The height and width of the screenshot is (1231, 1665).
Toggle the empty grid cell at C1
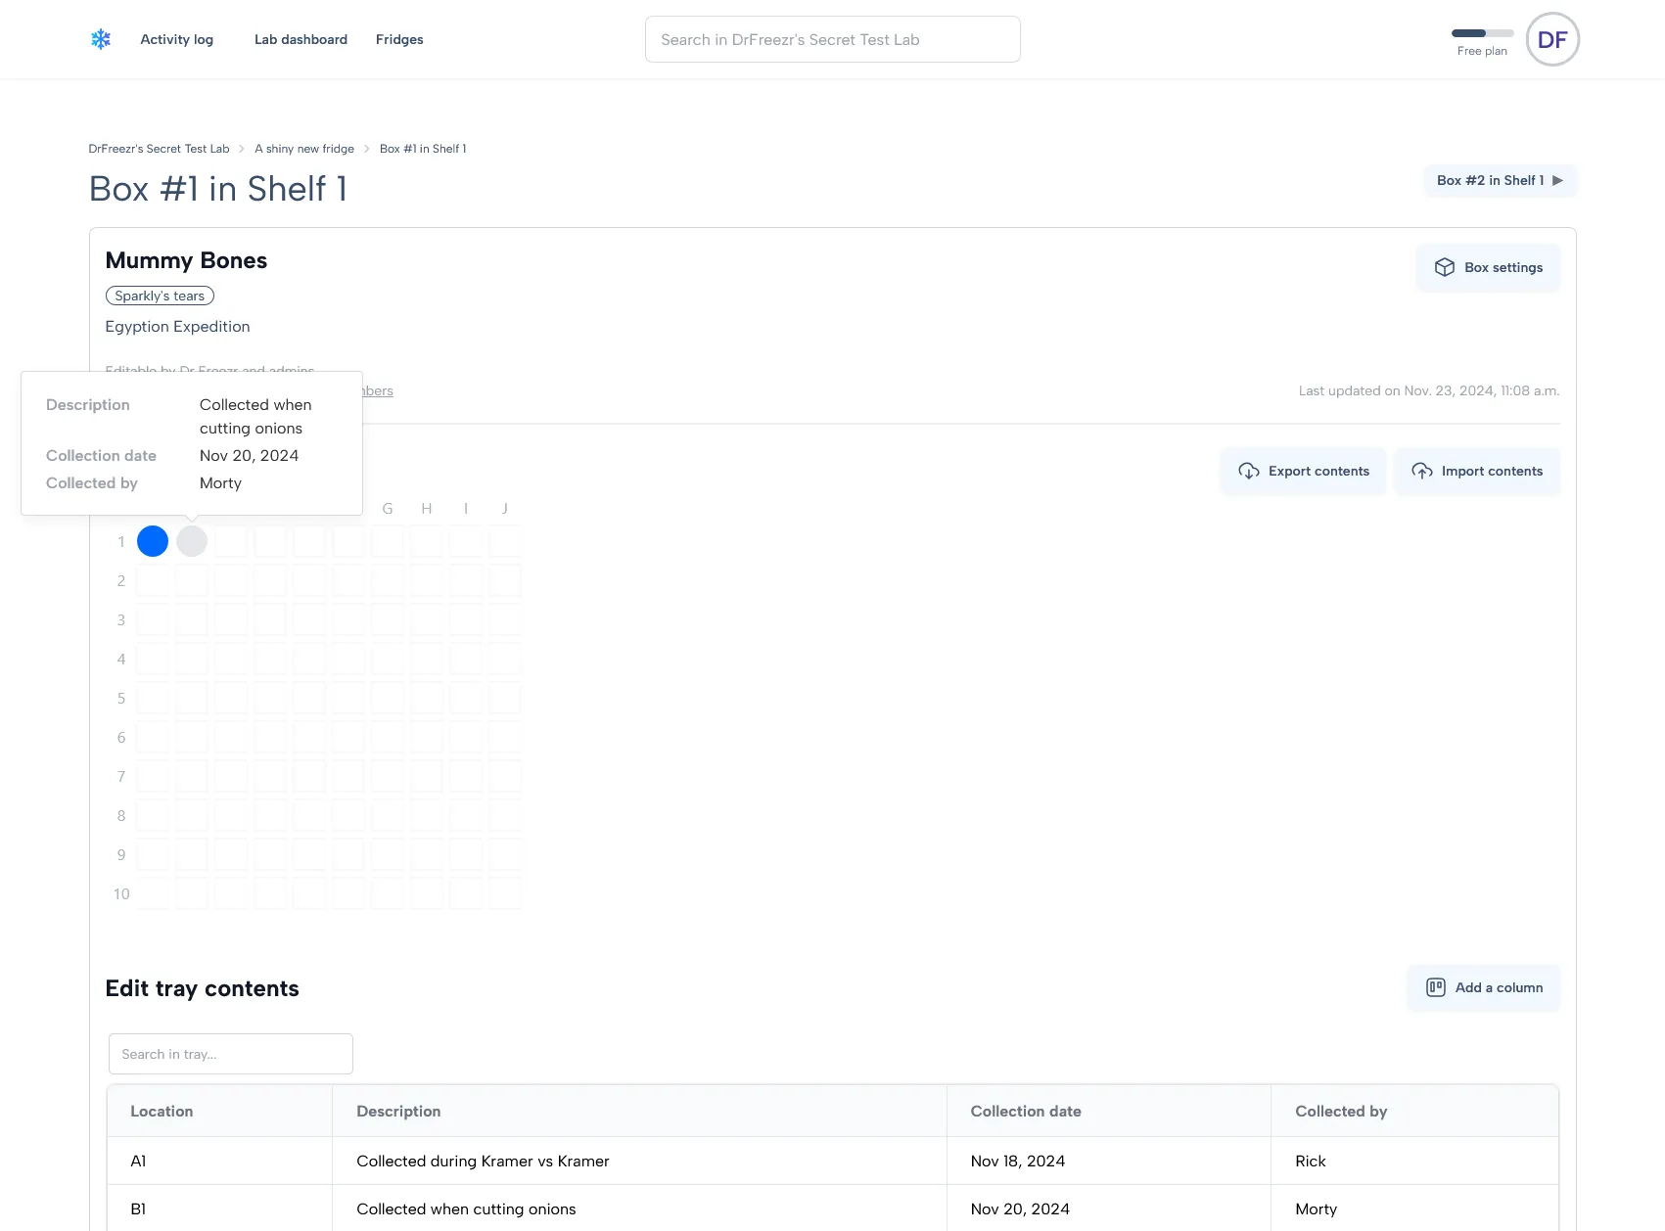click(231, 540)
